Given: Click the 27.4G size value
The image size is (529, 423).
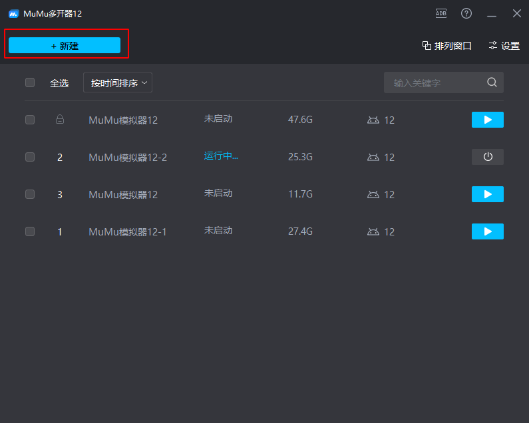Looking at the screenshot, I should point(300,231).
